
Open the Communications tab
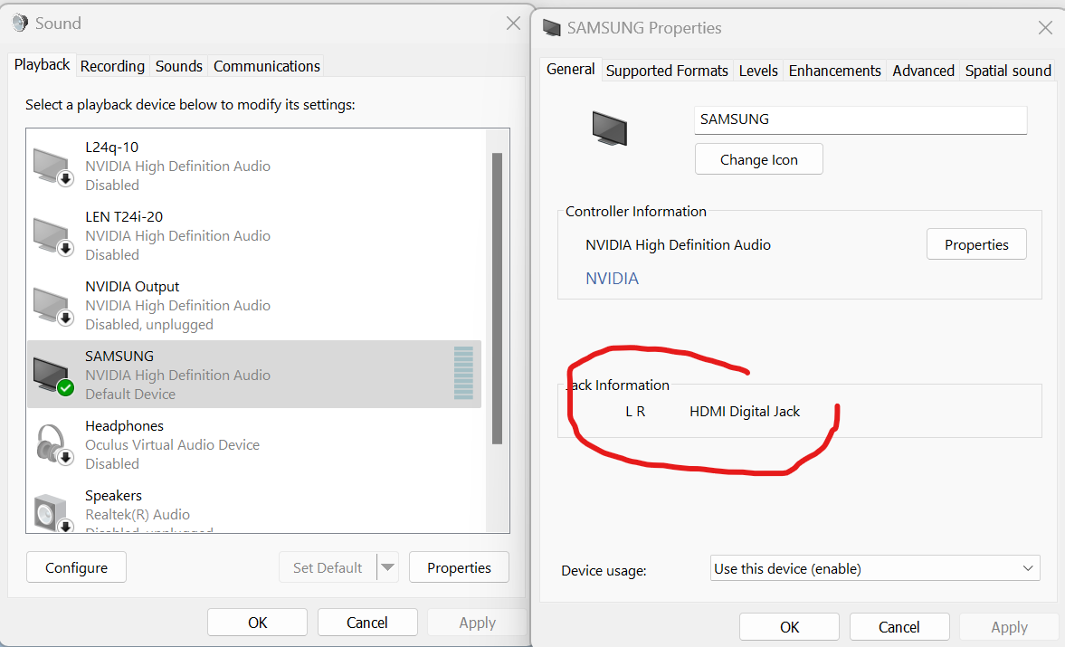tap(266, 66)
